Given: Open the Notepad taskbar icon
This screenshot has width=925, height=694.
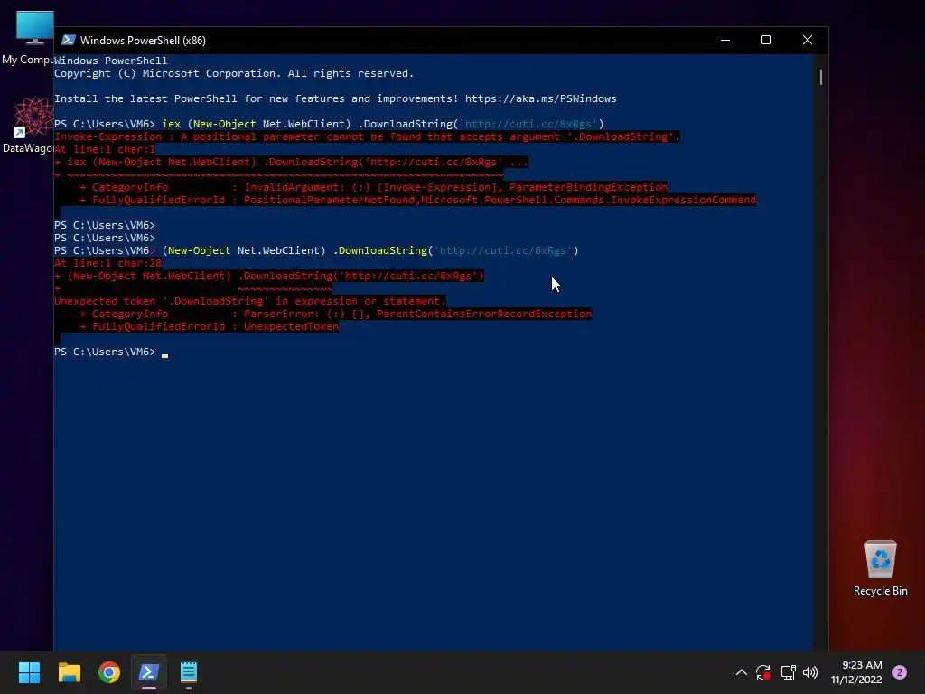Looking at the screenshot, I should [x=189, y=672].
